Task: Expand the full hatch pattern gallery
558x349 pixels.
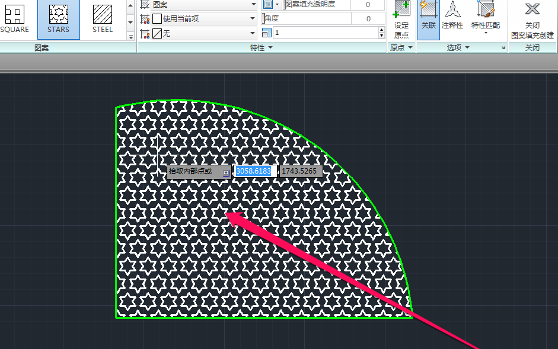Action: 130,36
